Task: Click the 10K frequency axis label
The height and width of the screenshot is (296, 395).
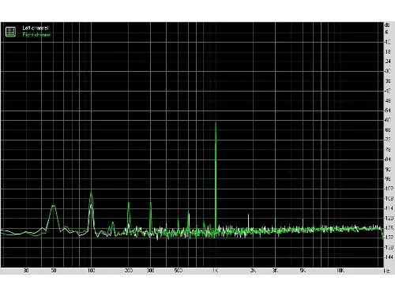Action: [x=340, y=271]
